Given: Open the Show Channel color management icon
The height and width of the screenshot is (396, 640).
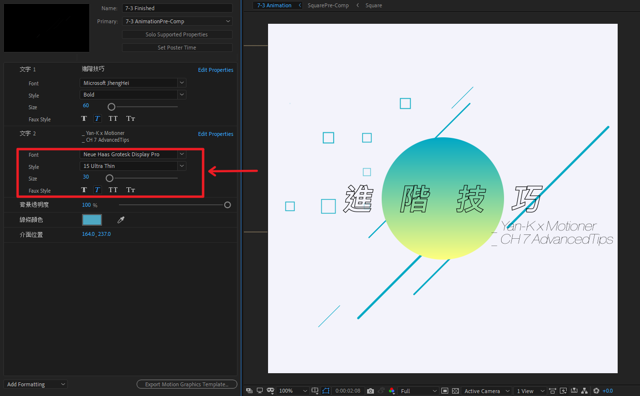Looking at the screenshot, I should click(x=391, y=391).
